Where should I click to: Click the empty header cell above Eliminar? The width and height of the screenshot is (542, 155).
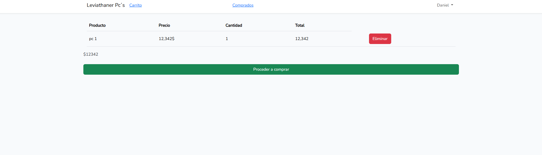(x=403, y=25)
